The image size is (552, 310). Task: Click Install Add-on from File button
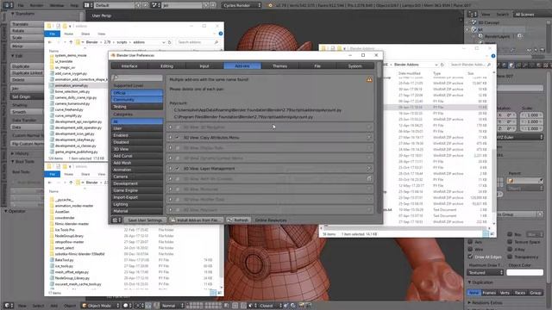click(x=195, y=220)
